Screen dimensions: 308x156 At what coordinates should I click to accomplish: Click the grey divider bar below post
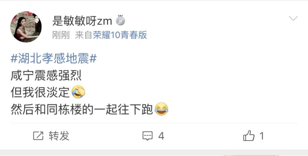(154, 153)
